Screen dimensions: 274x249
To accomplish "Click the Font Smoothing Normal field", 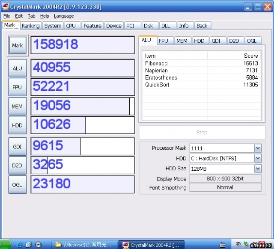I will [x=226, y=187].
